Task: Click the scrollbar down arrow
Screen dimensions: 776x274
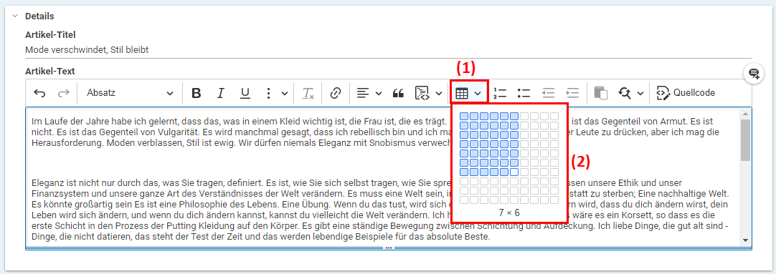Action: [745, 240]
